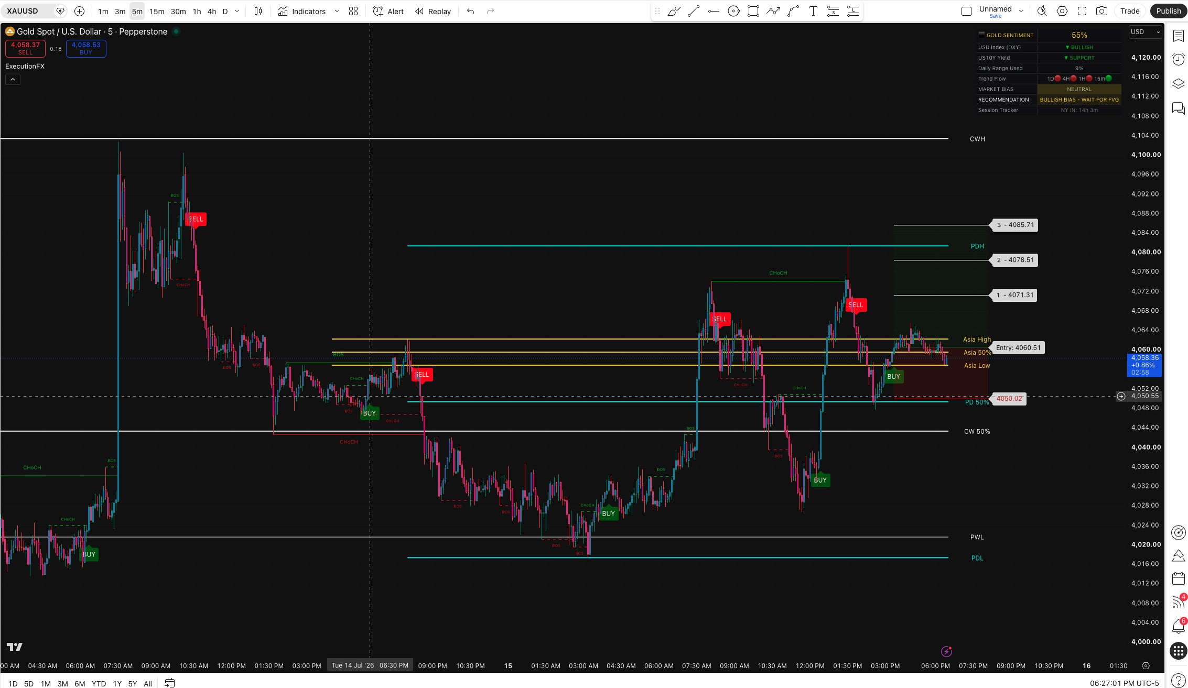Click the add symbol plus icon

[79, 11]
